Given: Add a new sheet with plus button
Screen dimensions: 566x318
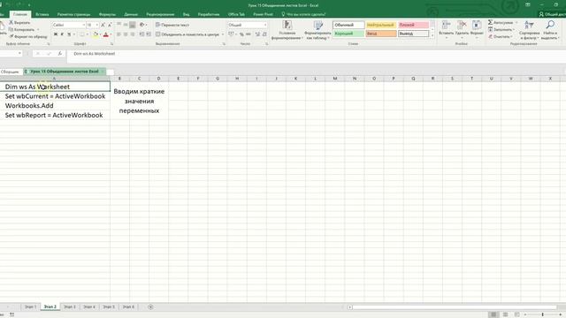Looking at the screenshot, I should (150, 307).
